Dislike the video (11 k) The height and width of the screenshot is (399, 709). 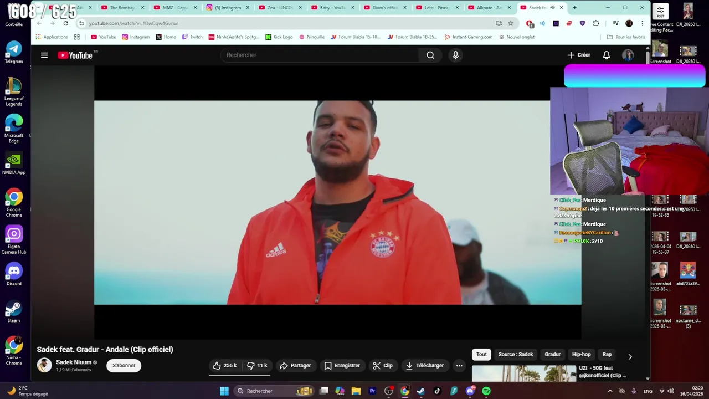(x=257, y=365)
